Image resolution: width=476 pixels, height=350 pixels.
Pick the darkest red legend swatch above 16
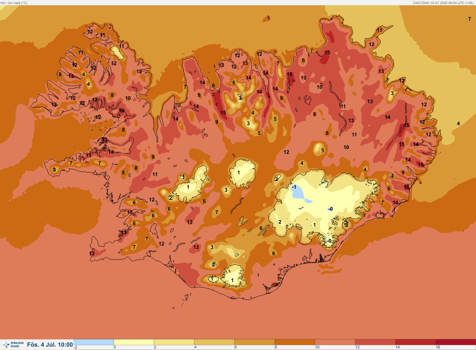pyautogui.click(x=455, y=342)
